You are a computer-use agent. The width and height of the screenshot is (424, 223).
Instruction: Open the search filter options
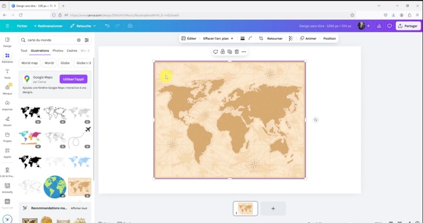coord(86,40)
